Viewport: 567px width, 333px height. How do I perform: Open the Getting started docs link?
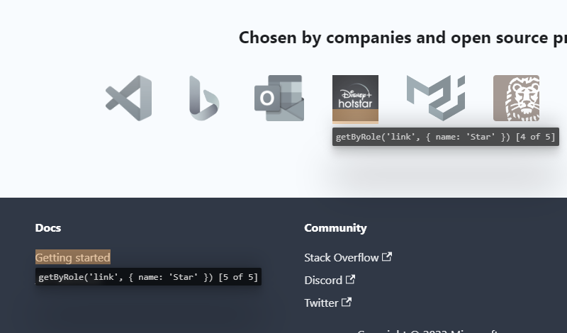pyautogui.click(x=73, y=257)
